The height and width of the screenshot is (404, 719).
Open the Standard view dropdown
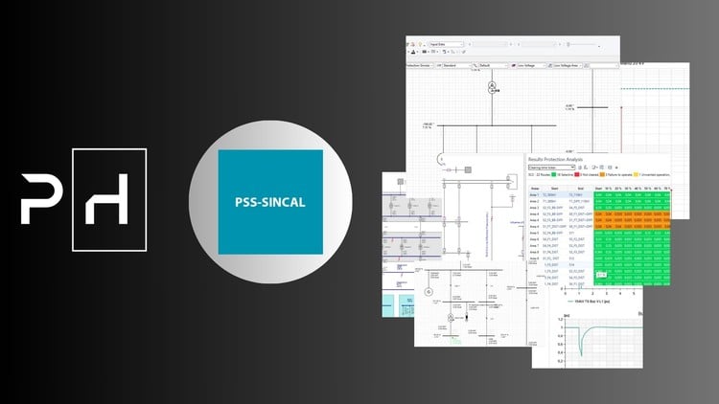point(456,65)
